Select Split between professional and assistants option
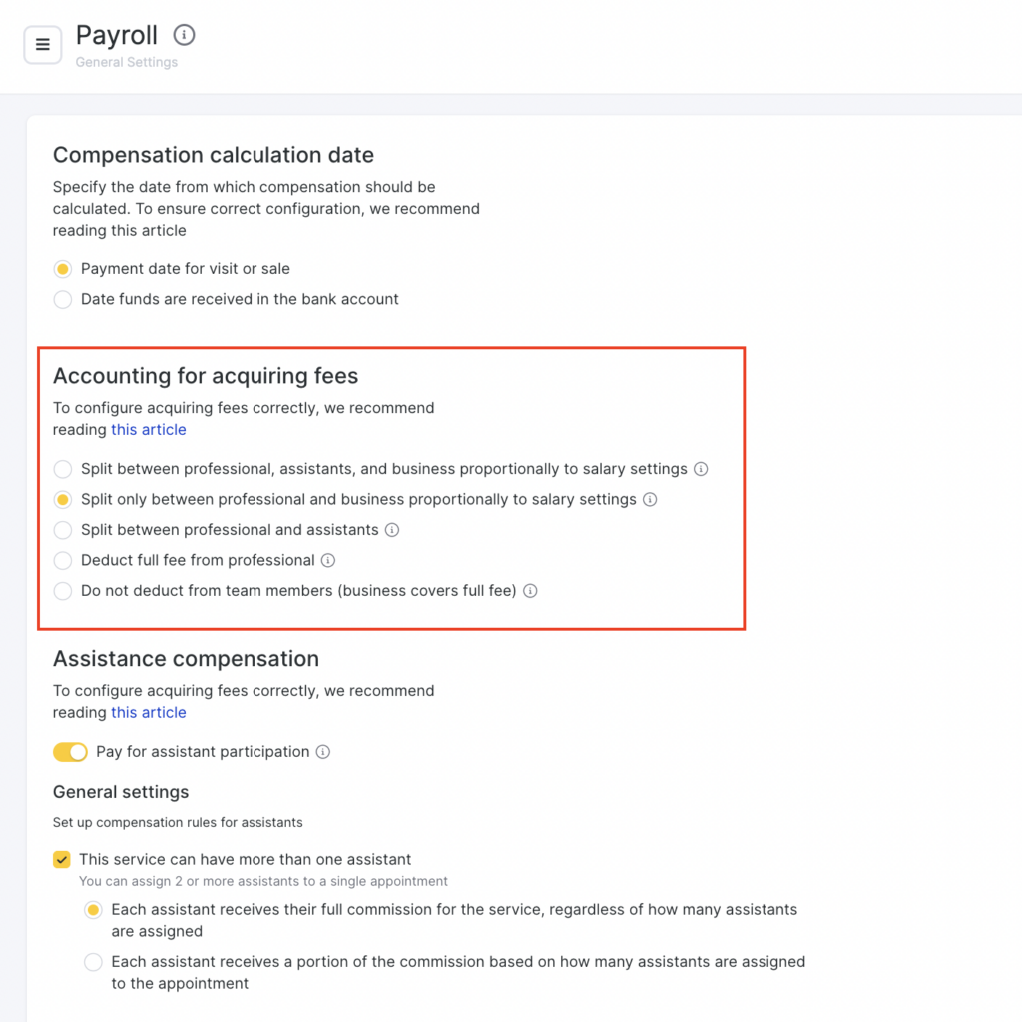The height and width of the screenshot is (1022, 1022). coord(63,530)
